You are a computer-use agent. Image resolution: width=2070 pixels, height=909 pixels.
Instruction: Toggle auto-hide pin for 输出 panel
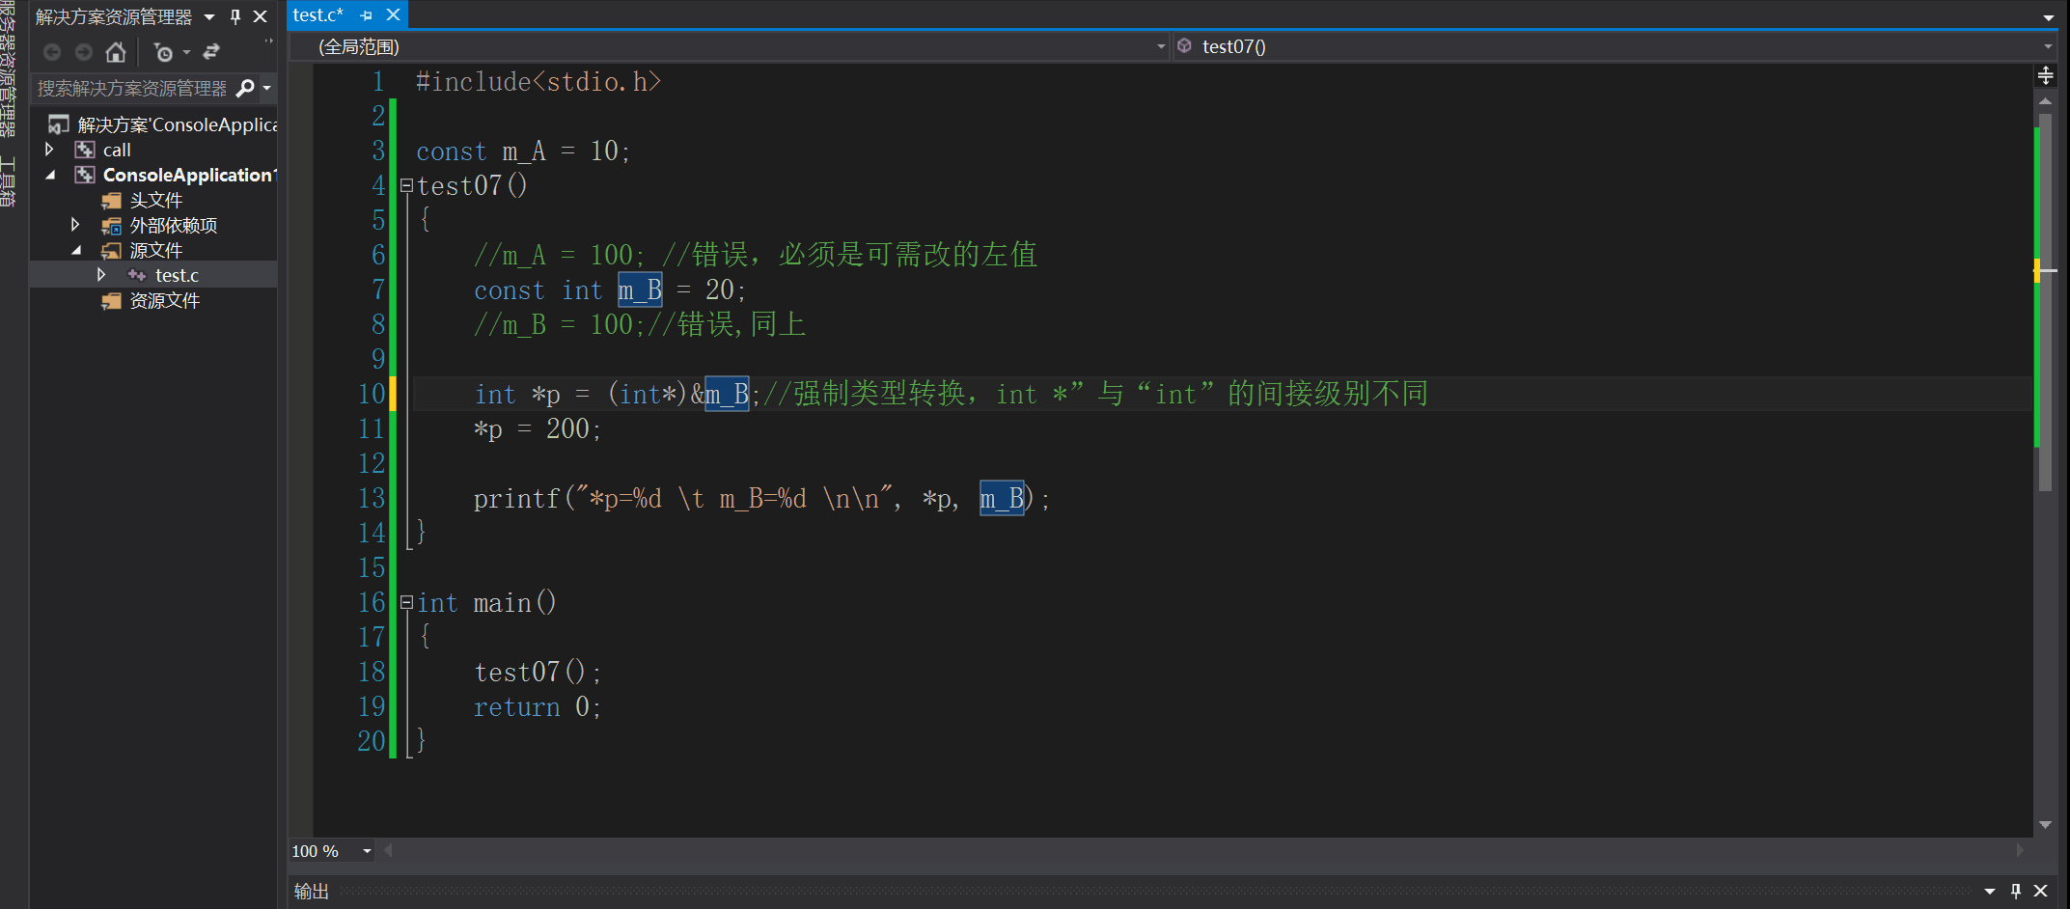point(2015,892)
